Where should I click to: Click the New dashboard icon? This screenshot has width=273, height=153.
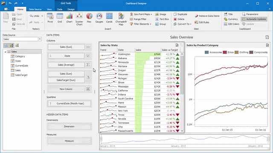(6, 18)
